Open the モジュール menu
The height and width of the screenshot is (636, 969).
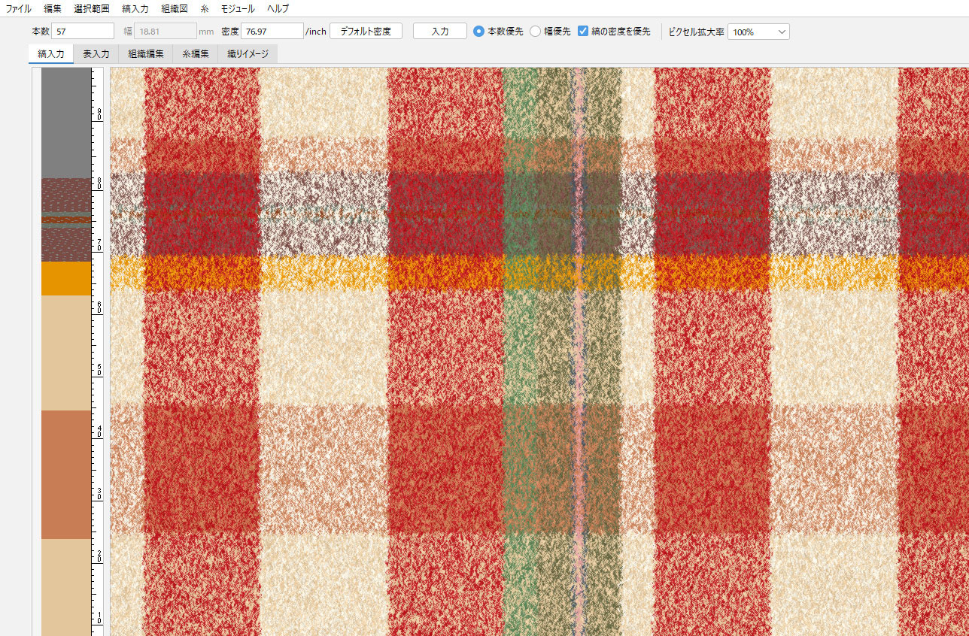[238, 8]
